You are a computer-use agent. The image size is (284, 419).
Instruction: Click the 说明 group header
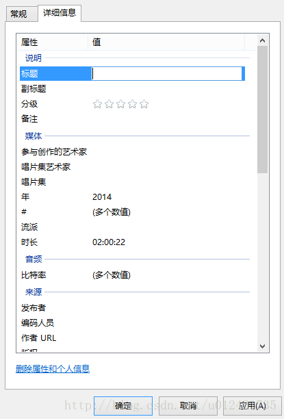coord(34,58)
